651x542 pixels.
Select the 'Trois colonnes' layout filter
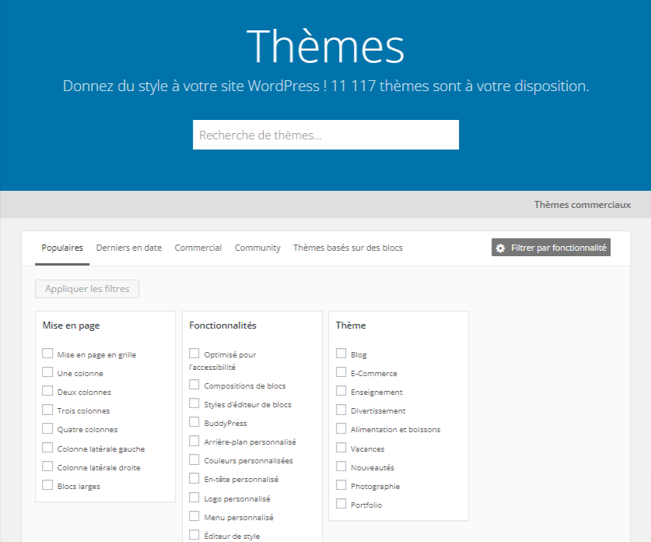tap(47, 410)
